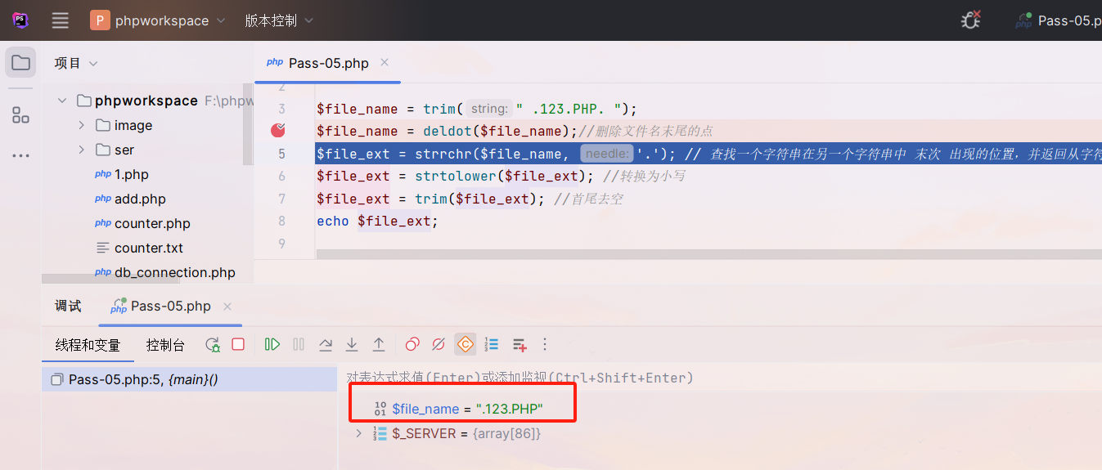Open the Pass-05.php run configuration selector
The image size is (1102, 470).
(1057, 20)
